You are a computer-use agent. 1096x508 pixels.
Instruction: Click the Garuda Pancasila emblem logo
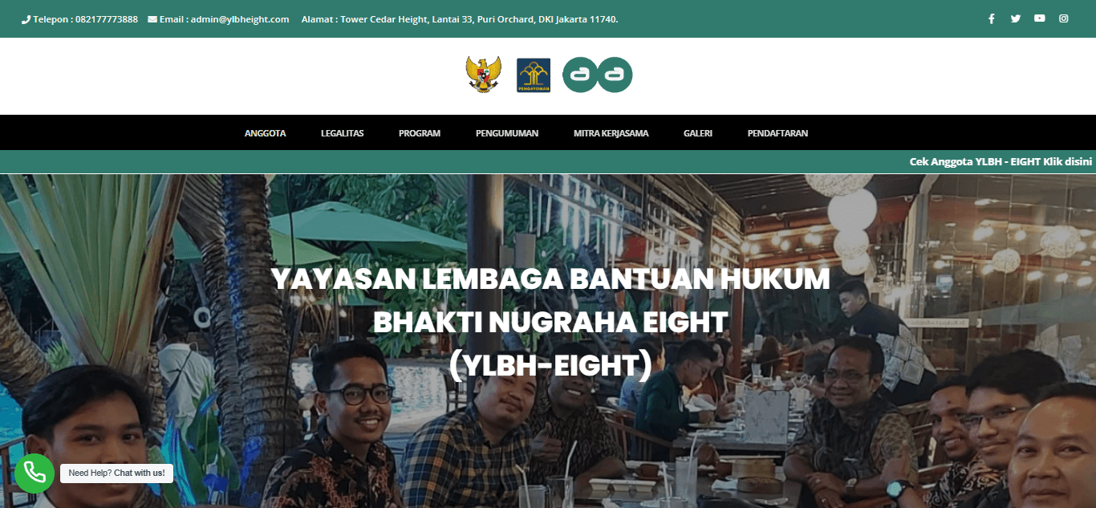tap(484, 75)
